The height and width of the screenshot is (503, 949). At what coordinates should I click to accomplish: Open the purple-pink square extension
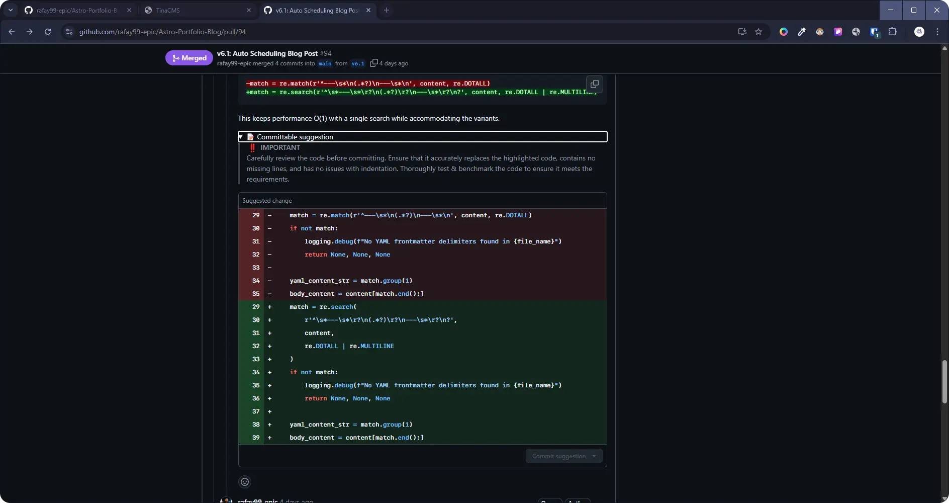click(x=838, y=32)
